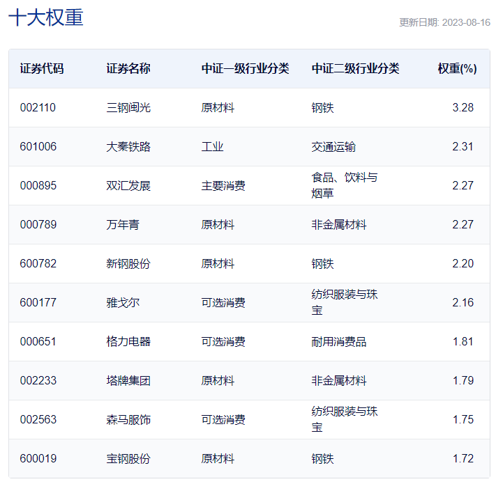Click 钢铁 in the 新钢股份 row

point(323,264)
